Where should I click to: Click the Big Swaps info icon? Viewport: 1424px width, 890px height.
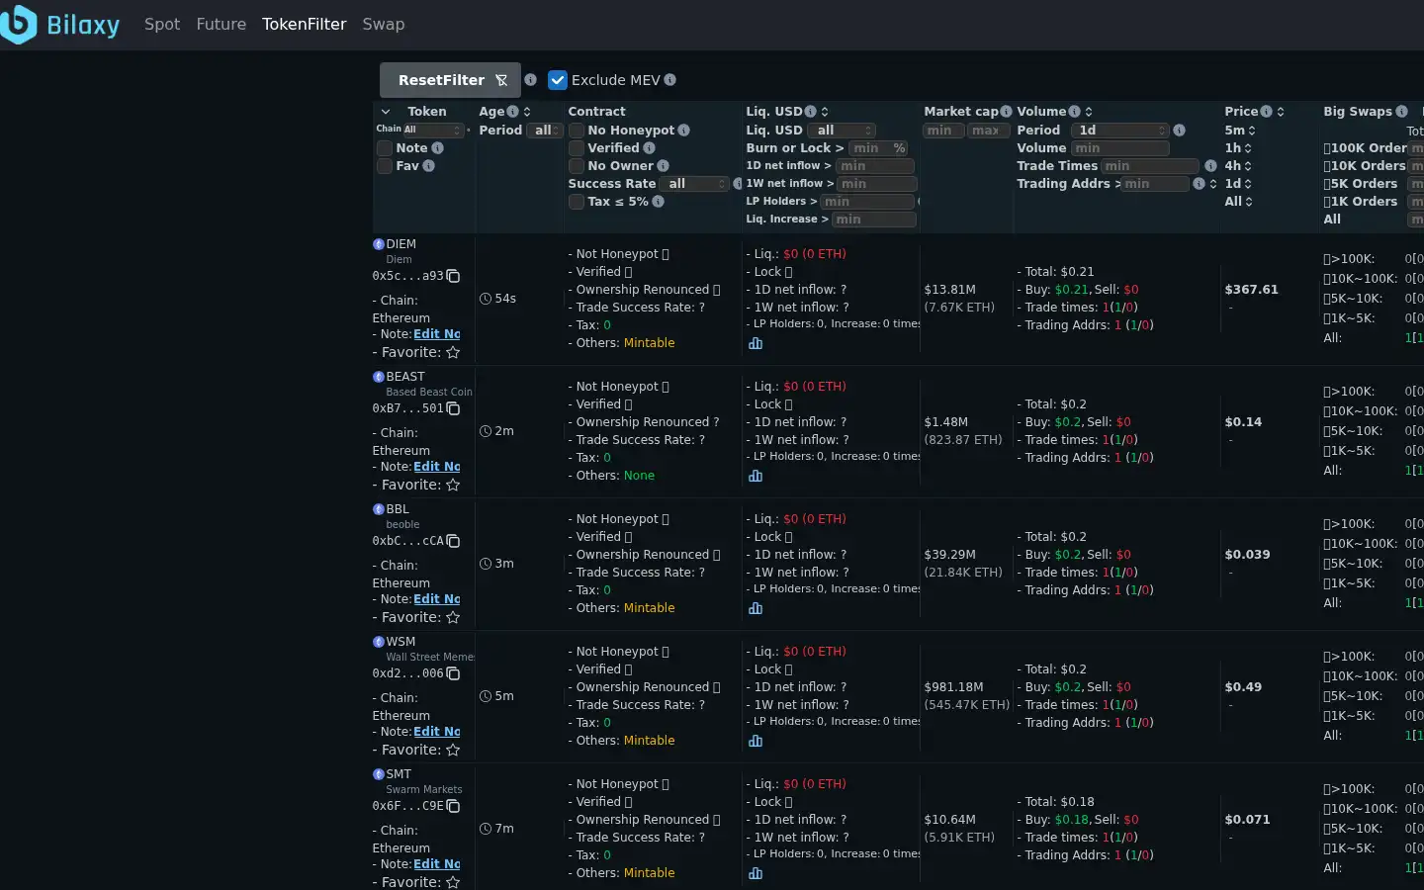click(x=1401, y=112)
